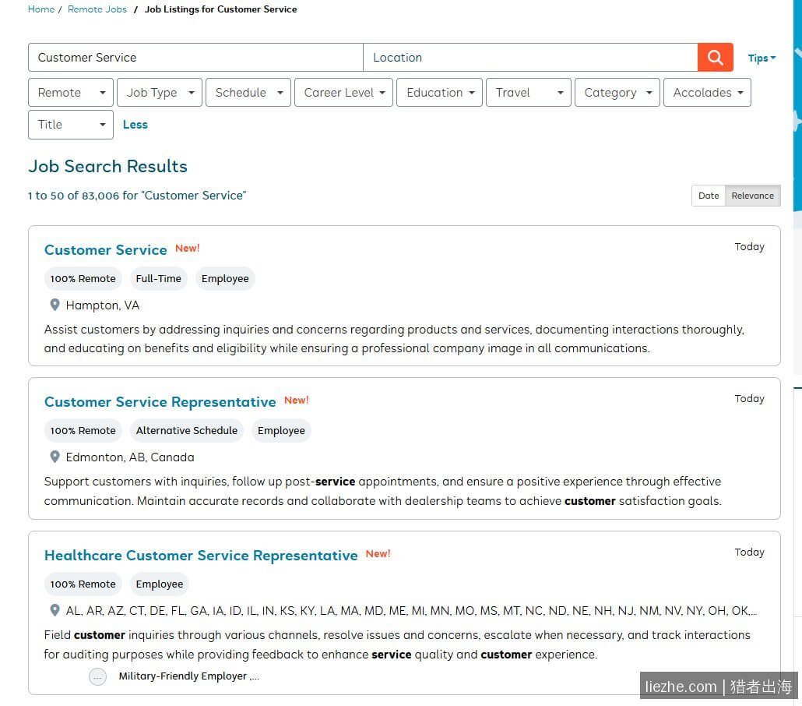The width and height of the screenshot is (802, 706).
Task: Sort results by Date
Action: pos(709,196)
